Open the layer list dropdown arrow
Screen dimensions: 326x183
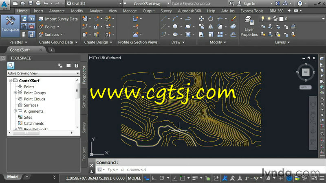click(323, 19)
